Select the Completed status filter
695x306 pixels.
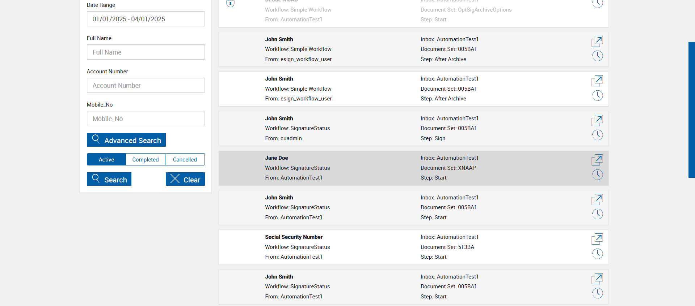click(146, 160)
